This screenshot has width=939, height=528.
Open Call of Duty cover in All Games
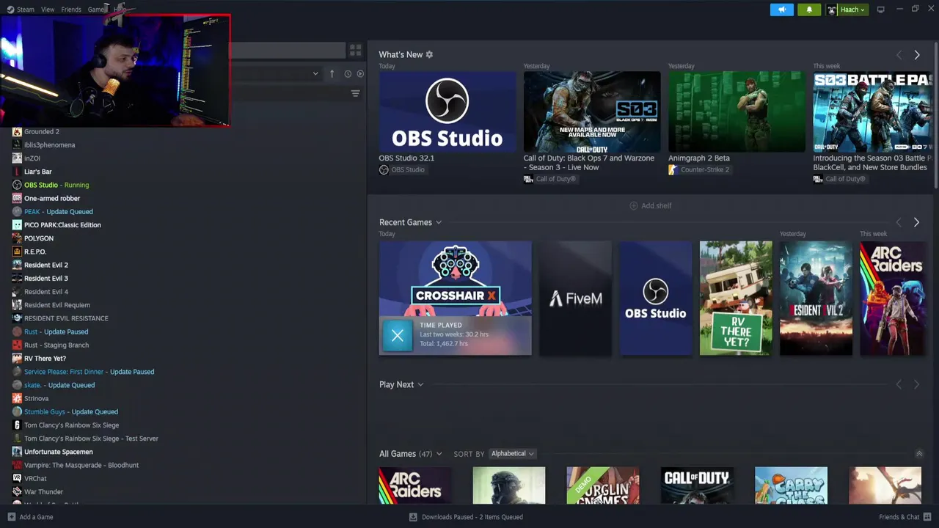click(697, 485)
